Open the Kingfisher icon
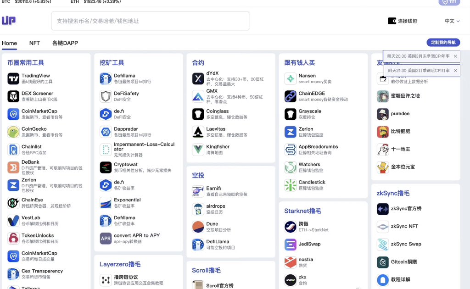Viewport: 470px width, 289px height. point(198,150)
